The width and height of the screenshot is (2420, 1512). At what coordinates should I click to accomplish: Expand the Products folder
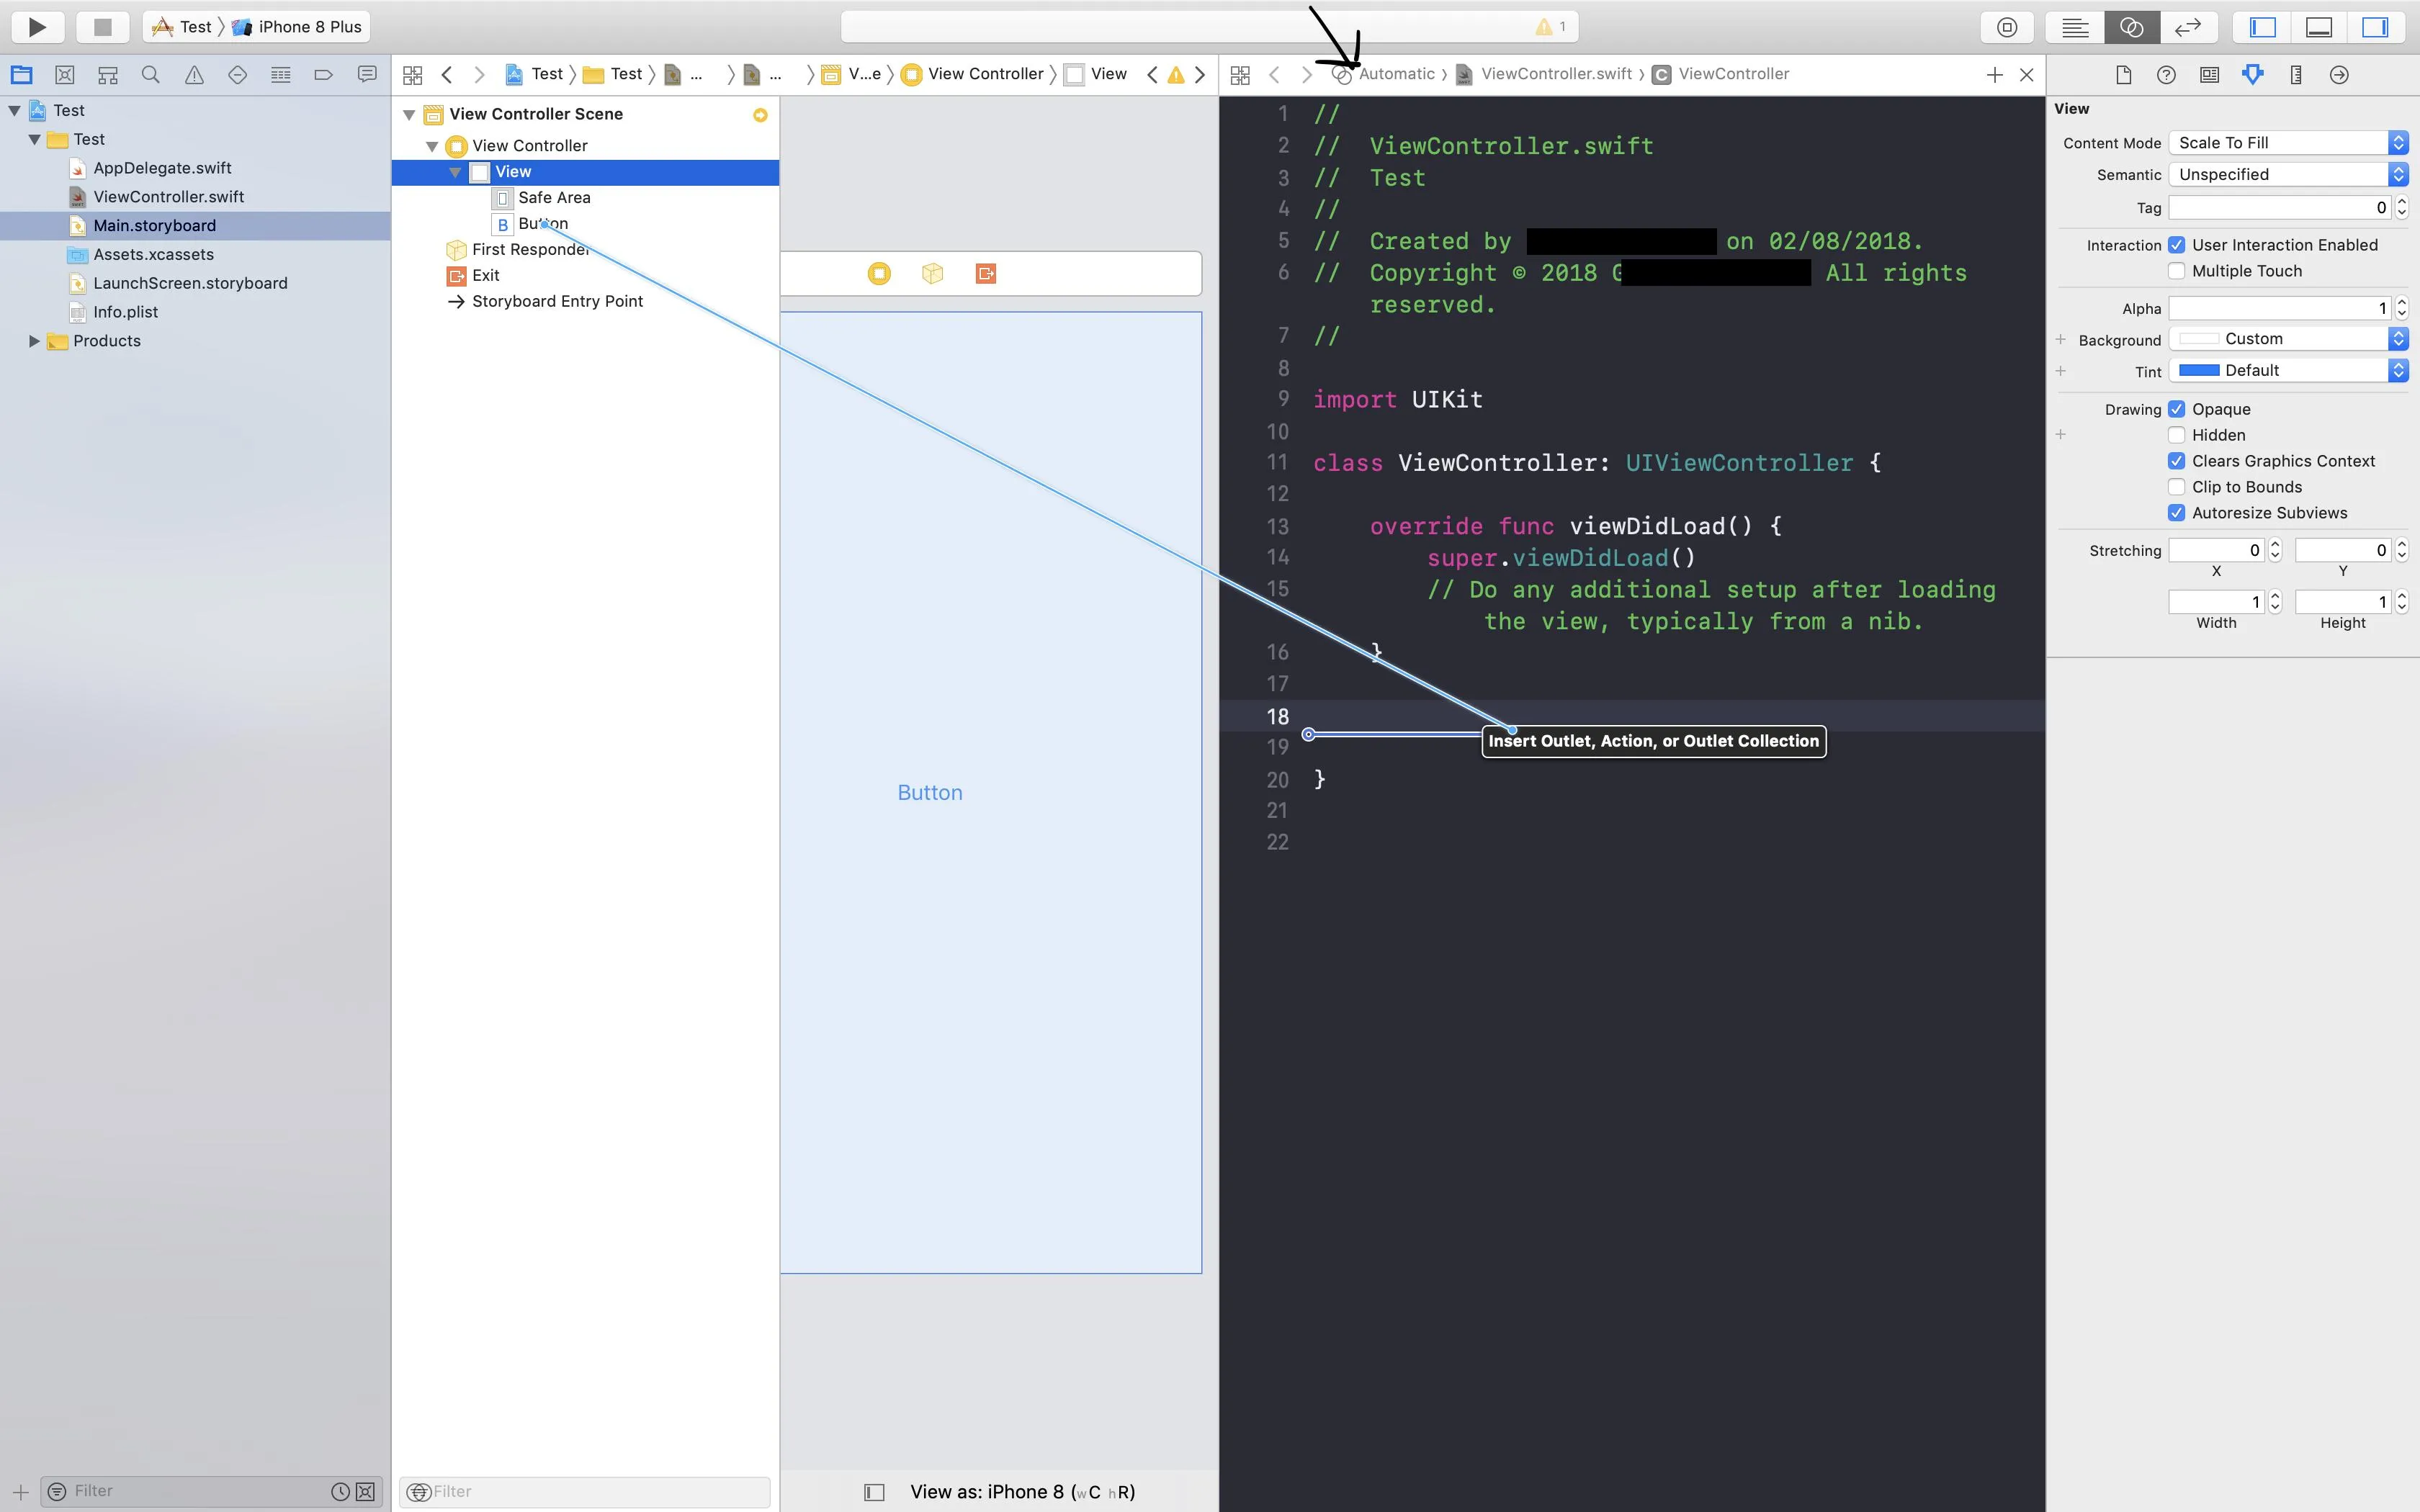pyautogui.click(x=34, y=341)
